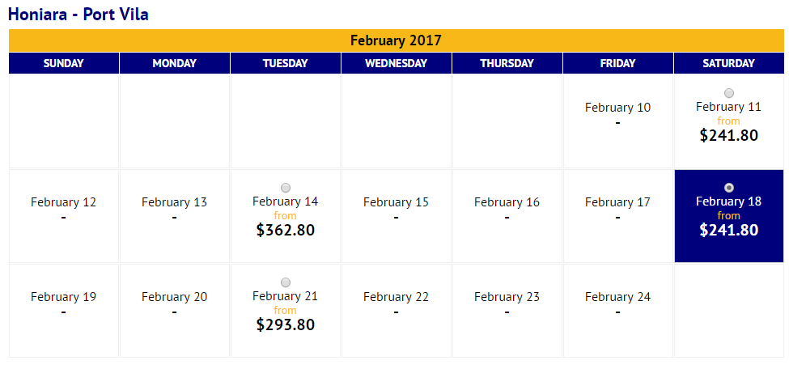The height and width of the screenshot is (369, 789).
Task: Click the Honiara - Port Vila heading
Action: (x=78, y=14)
